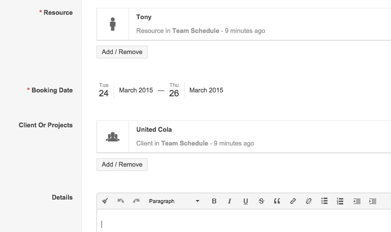Screen dimensions: 391x232
Task: Click the undo arrow in editor toolbar
Action: [121, 201]
